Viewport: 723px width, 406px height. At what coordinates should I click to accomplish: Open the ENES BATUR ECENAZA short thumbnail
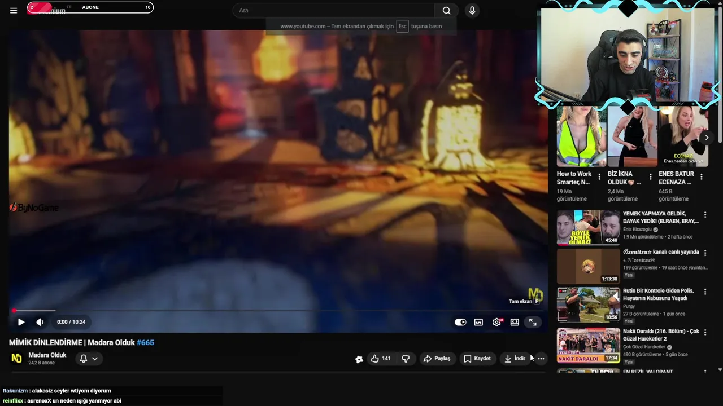[683, 136]
